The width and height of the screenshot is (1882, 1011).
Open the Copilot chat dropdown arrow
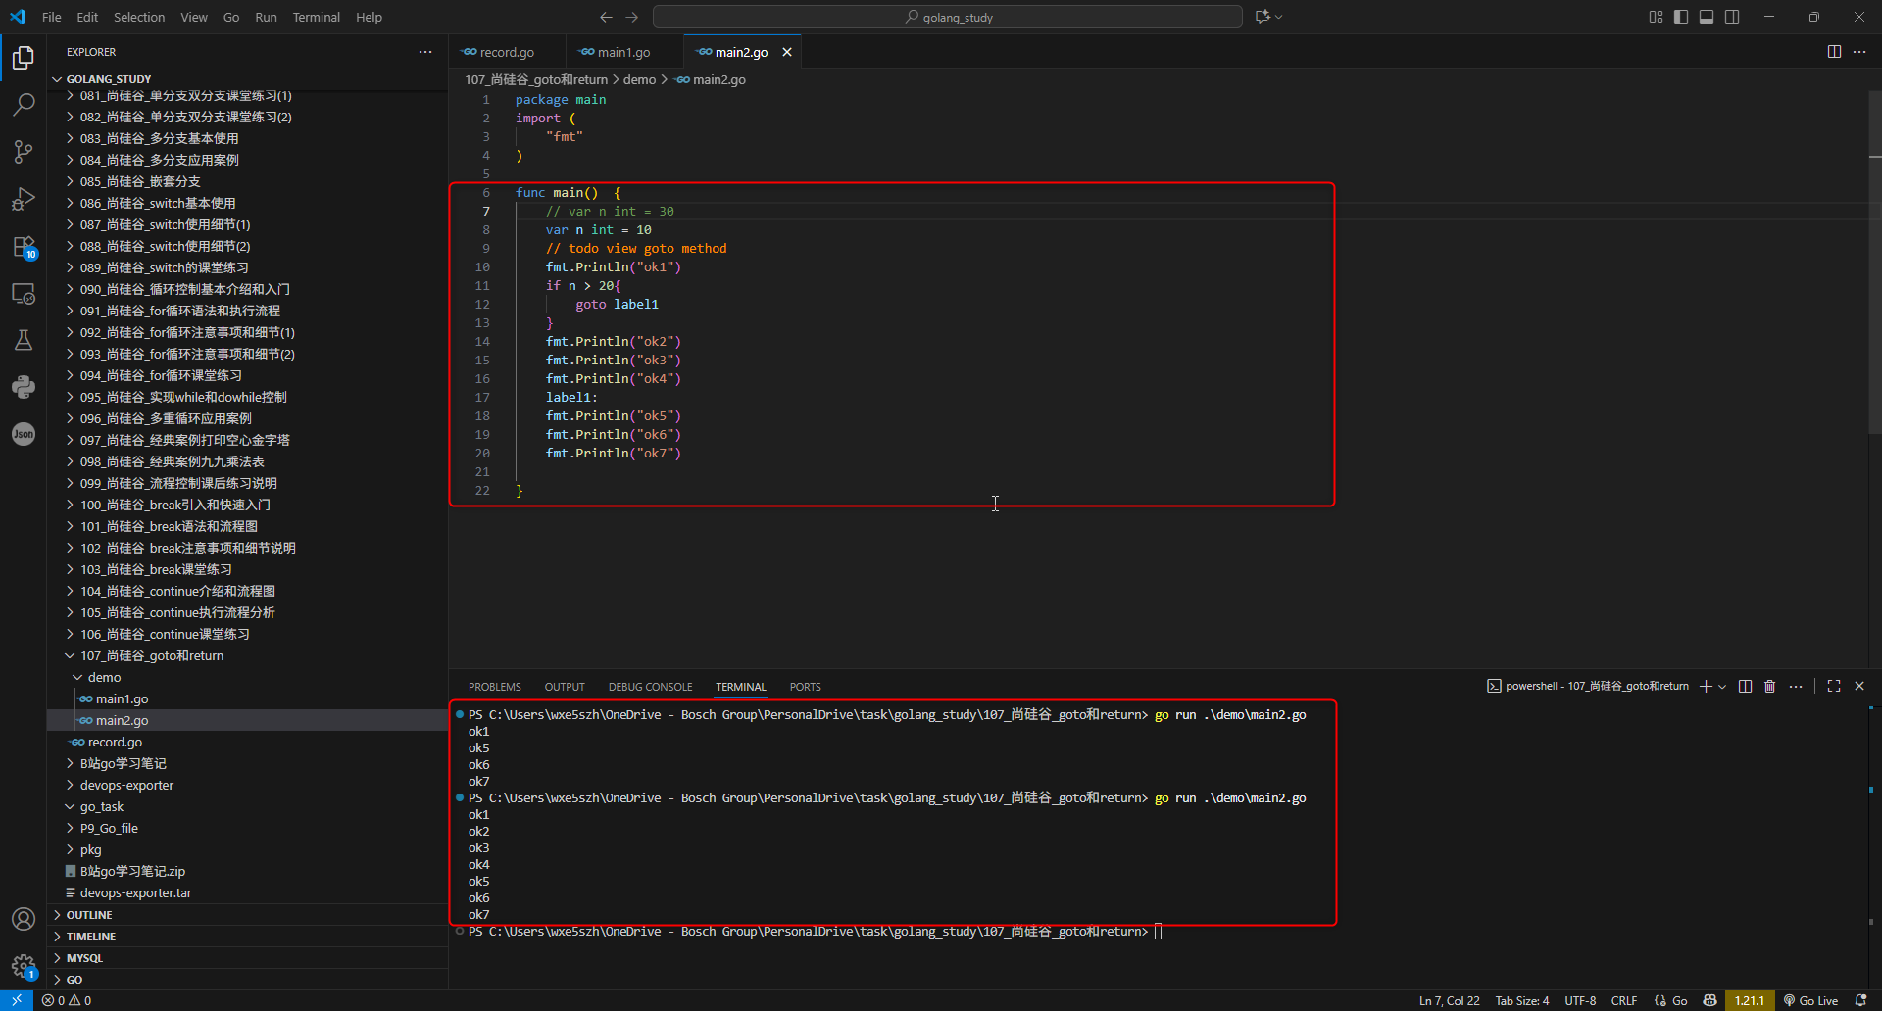(x=1278, y=17)
